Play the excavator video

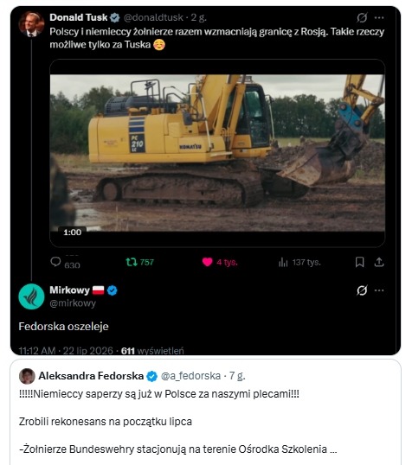click(x=217, y=153)
